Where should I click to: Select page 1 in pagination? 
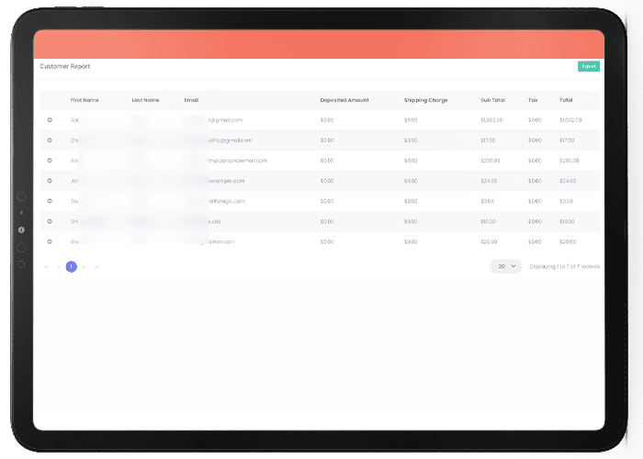tap(71, 266)
